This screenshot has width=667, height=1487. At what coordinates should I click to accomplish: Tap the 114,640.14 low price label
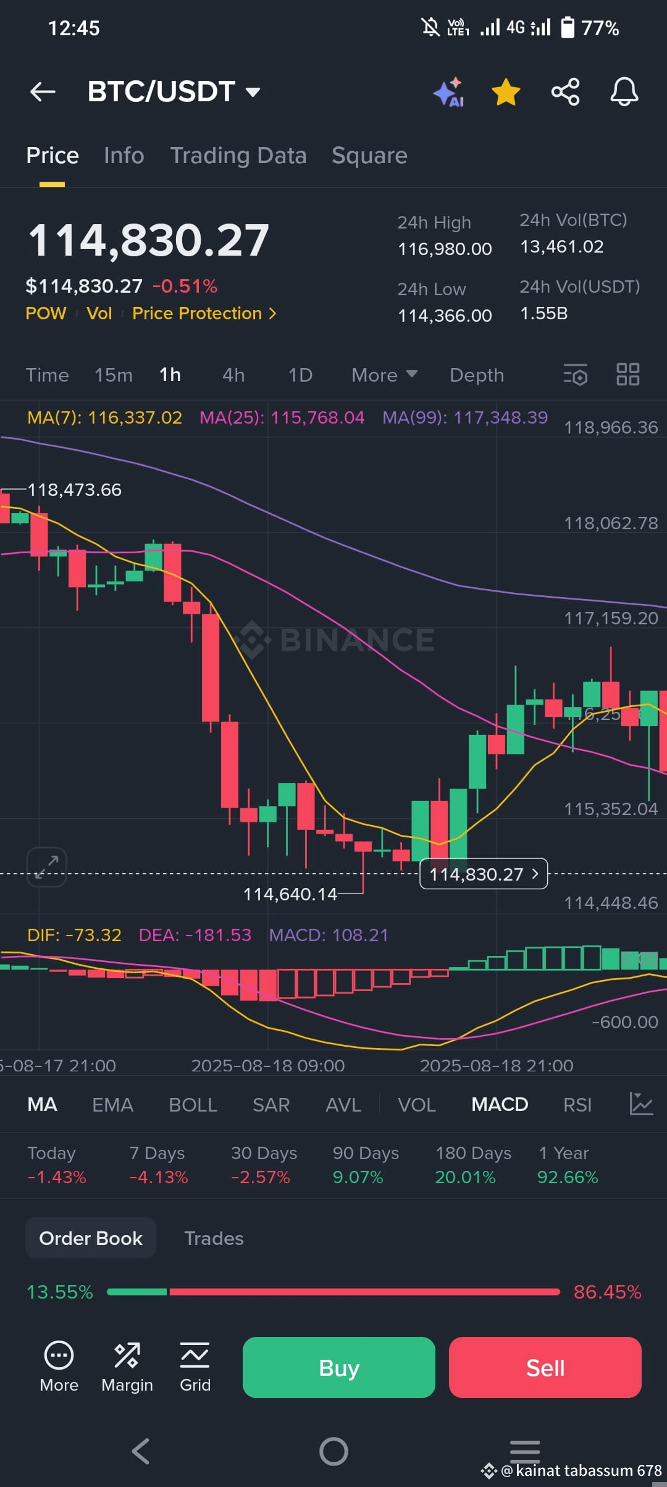(290, 894)
